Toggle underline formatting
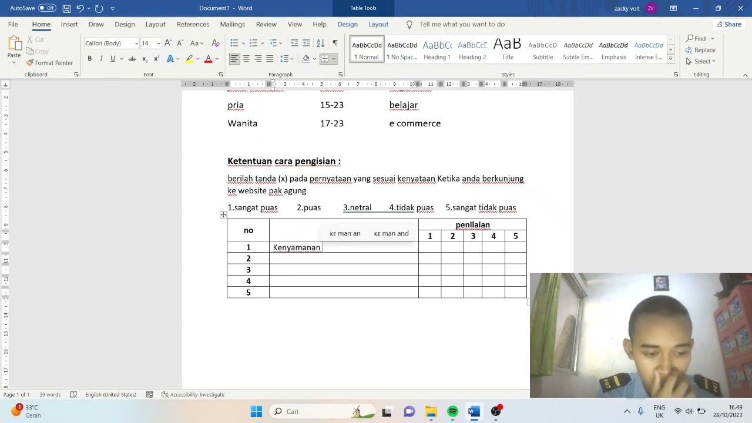Screen dimensions: 752x423 point(113,59)
